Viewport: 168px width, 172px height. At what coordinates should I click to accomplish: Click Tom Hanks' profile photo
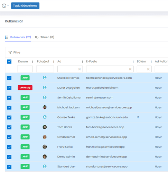45,127
